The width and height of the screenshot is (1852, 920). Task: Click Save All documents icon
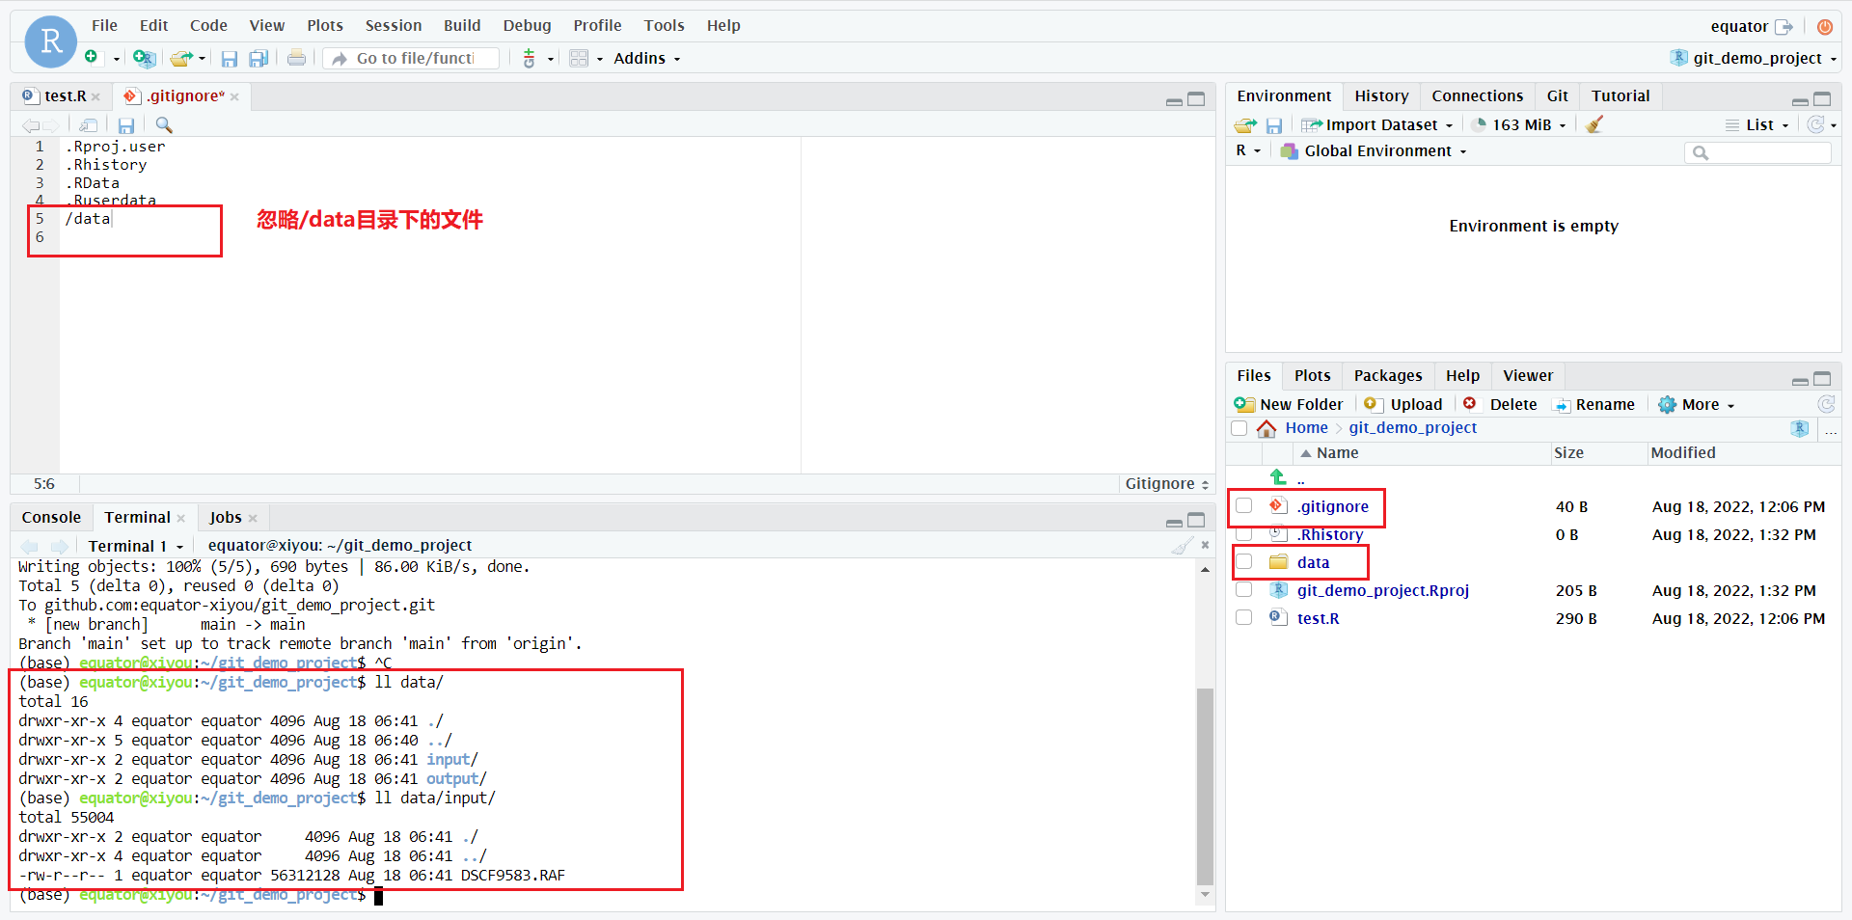259,59
